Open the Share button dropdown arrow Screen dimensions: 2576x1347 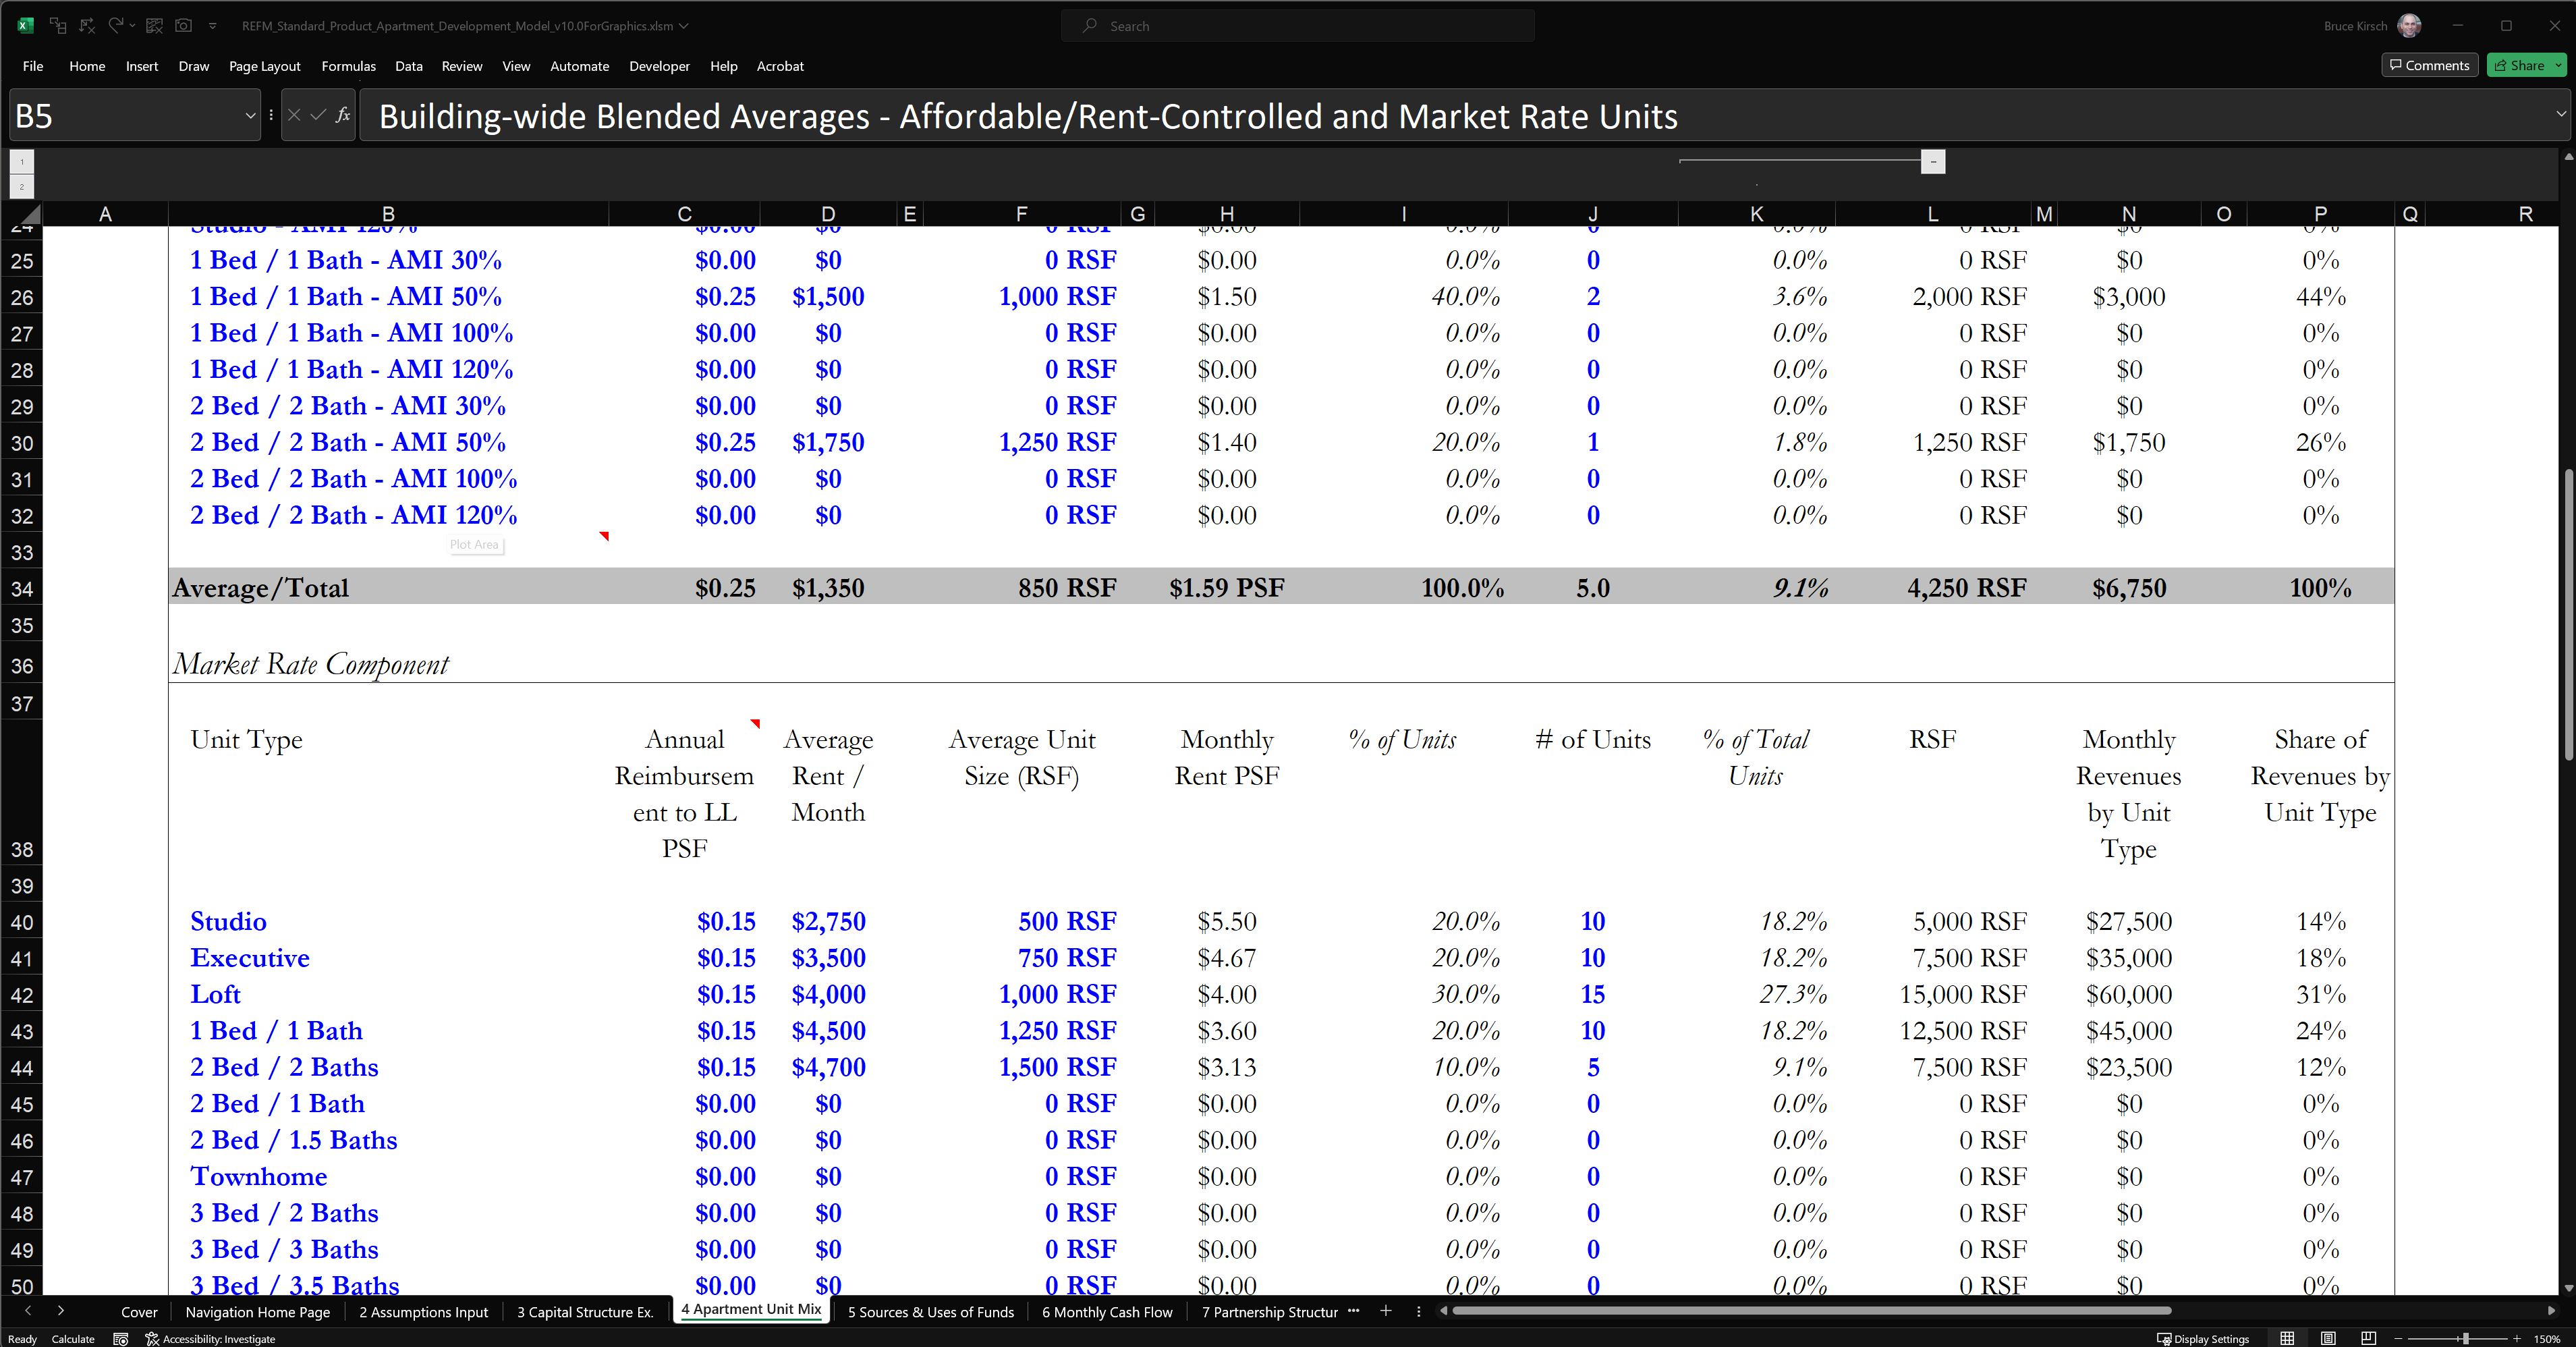2559,65
